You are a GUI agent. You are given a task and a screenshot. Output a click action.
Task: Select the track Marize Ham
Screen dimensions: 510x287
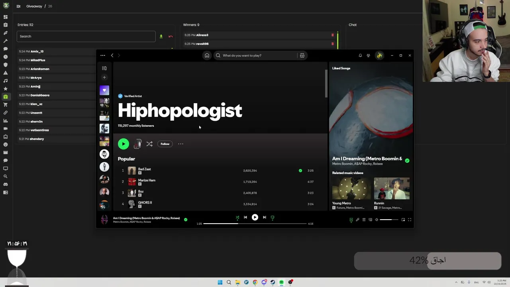coord(147,180)
